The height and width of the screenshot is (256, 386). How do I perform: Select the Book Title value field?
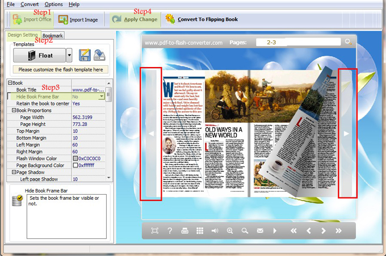pos(89,90)
